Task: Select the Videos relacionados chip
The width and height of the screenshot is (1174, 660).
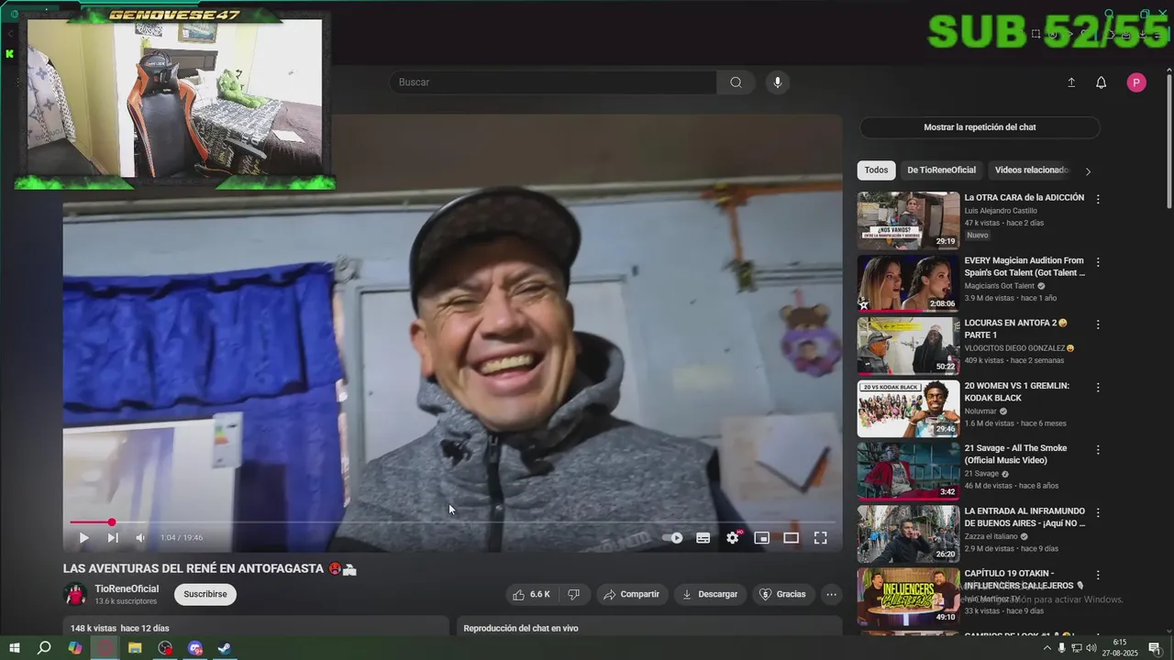Action: (1031, 170)
